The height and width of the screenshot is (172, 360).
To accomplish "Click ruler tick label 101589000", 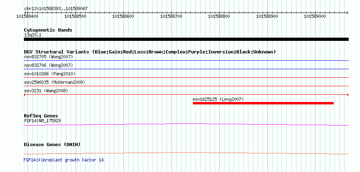I will coord(315,16).
